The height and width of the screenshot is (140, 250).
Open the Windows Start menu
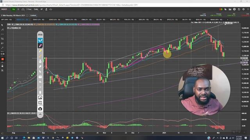[2, 138]
